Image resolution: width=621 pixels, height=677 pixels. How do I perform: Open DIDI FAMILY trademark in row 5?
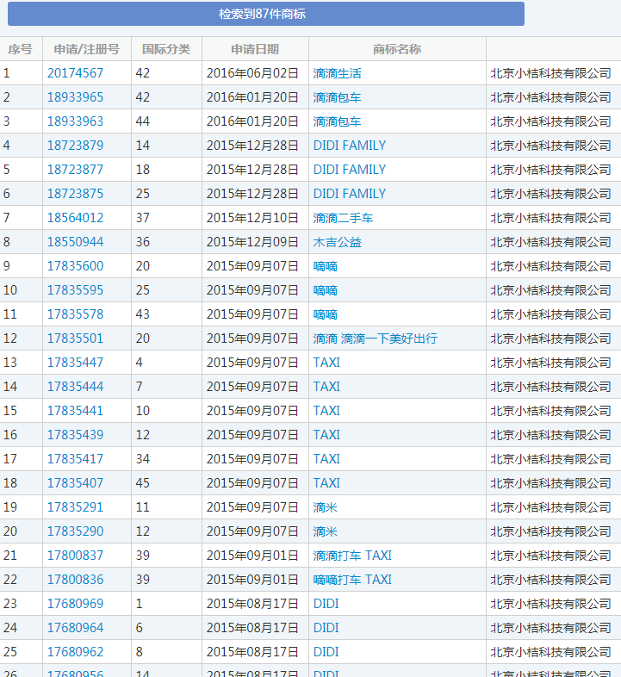pyautogui.click(x=350, y=170)
